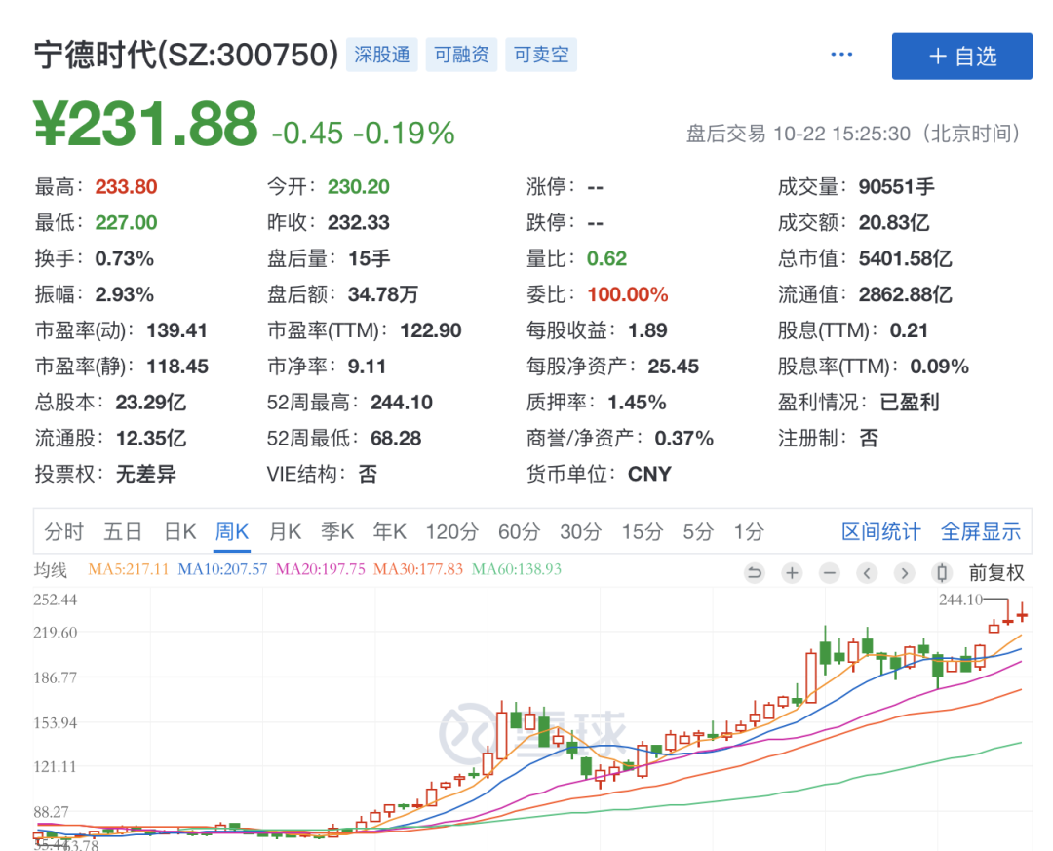Viewport: 1053px width, 851px height.
Task: Switch to 120分 chart tab
Action: click(452, 532)
